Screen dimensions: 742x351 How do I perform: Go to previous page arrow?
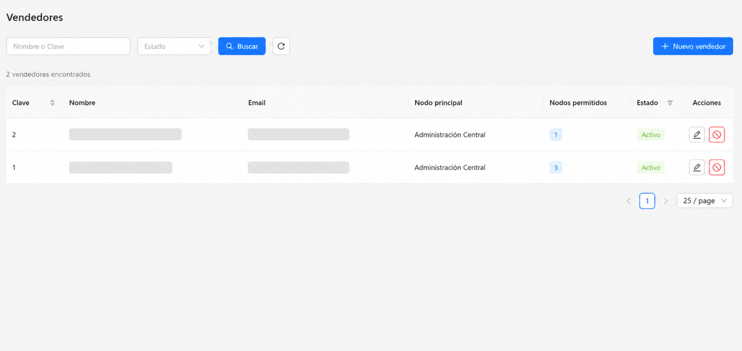click(628, 201)
